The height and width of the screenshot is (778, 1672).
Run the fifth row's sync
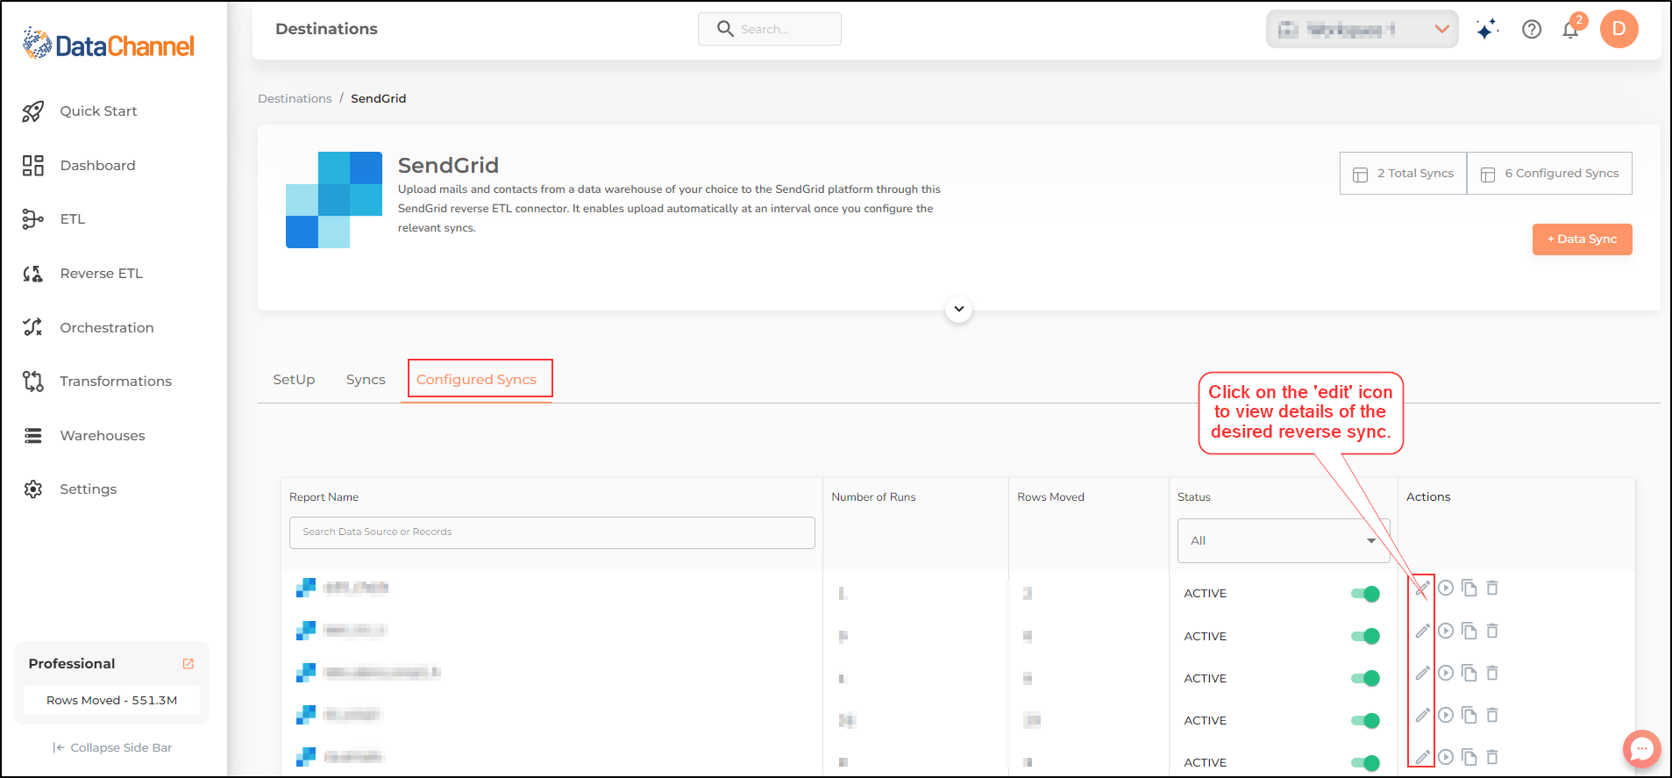[1446, 757]
